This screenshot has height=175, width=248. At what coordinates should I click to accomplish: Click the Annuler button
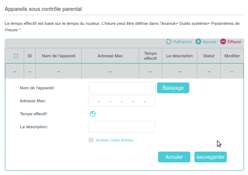pyautogui.click(x=174, y=157)
